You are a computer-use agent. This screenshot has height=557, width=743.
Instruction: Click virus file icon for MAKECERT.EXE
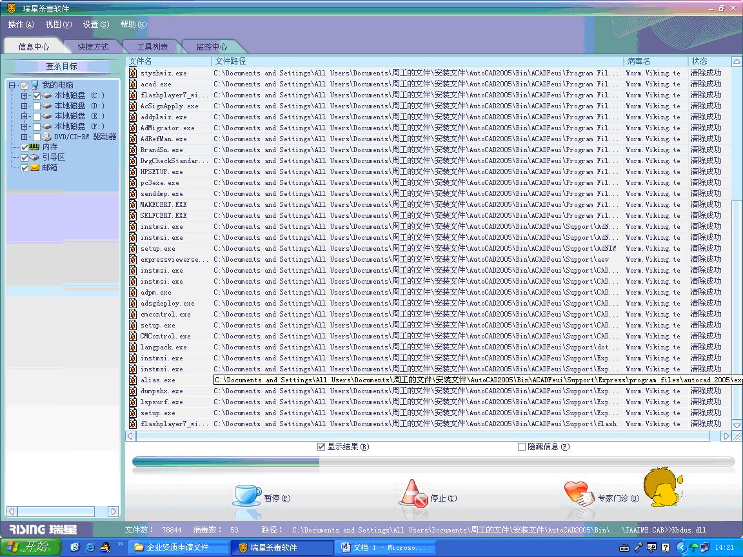[x=133, y=204]
